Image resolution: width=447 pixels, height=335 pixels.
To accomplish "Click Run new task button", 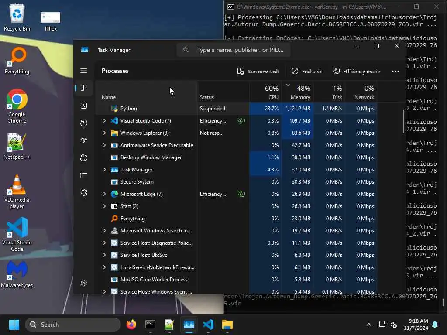I will [258, 71].
